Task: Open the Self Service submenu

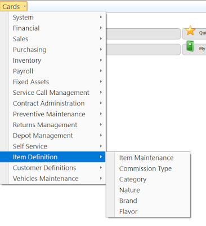Action: coord(53,146)
